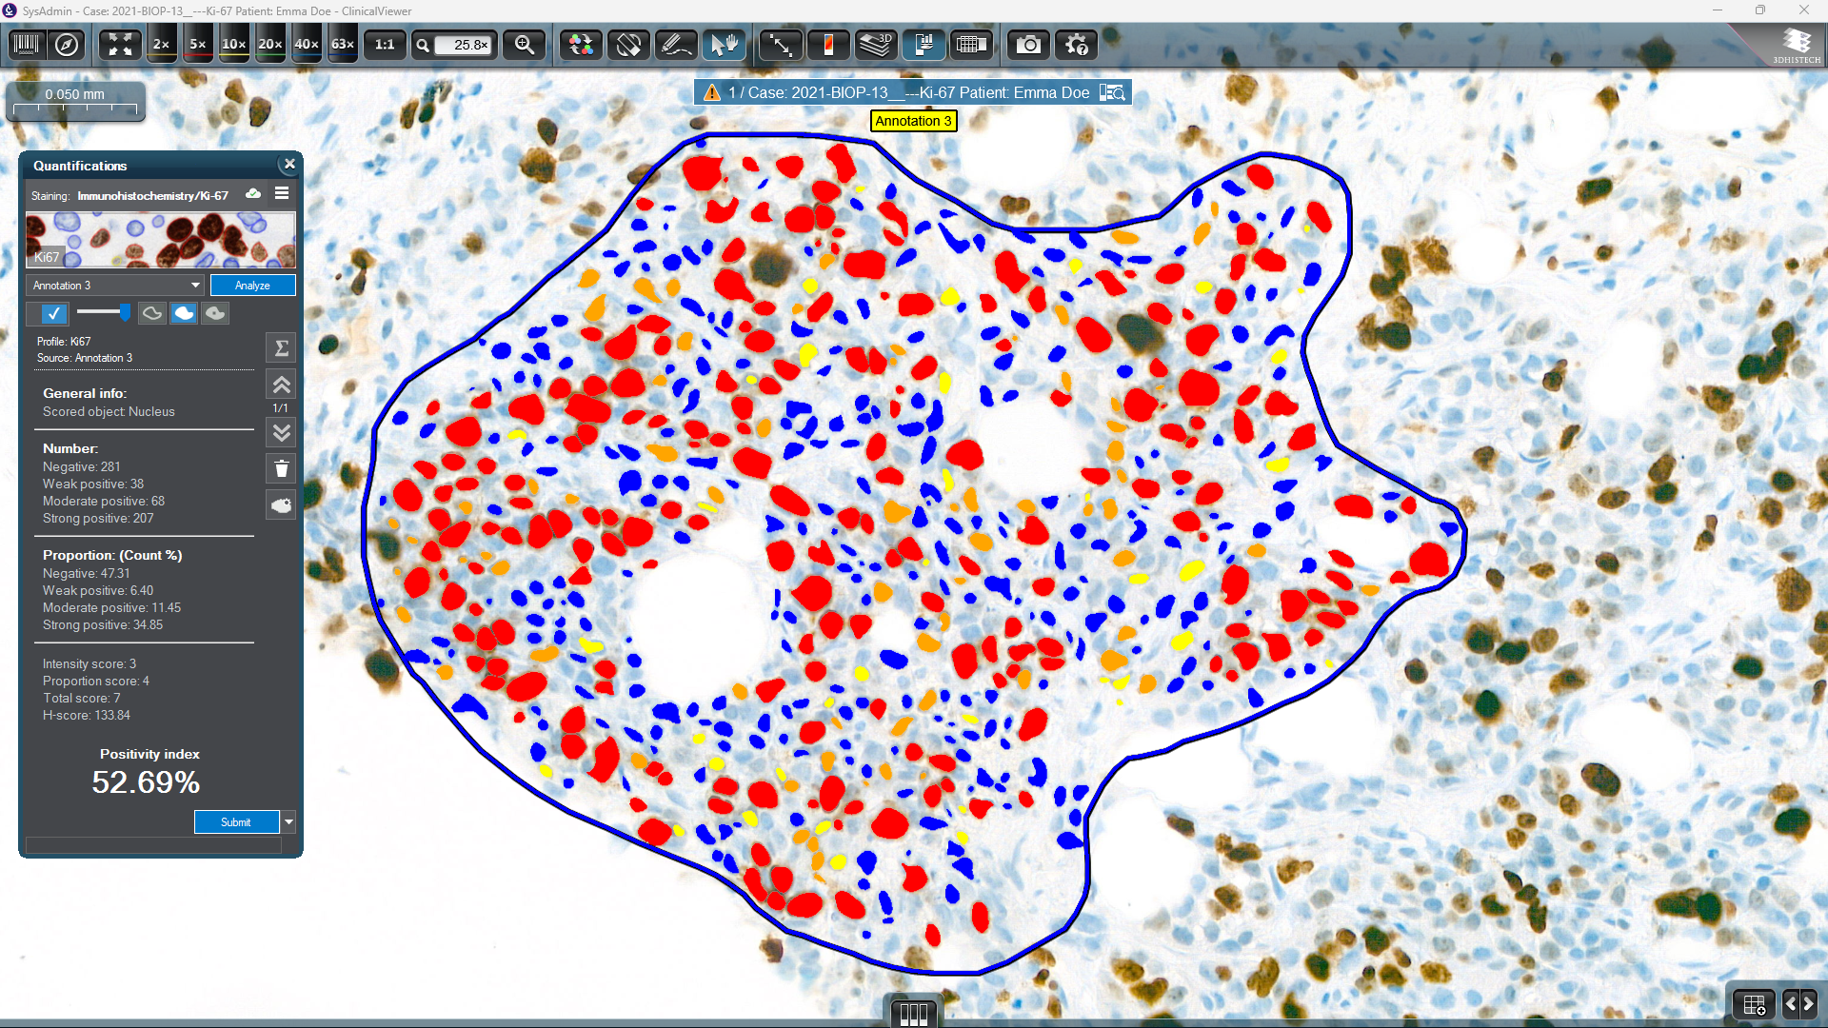
Task: Open the 3D layers view
Action: point(875,44)
